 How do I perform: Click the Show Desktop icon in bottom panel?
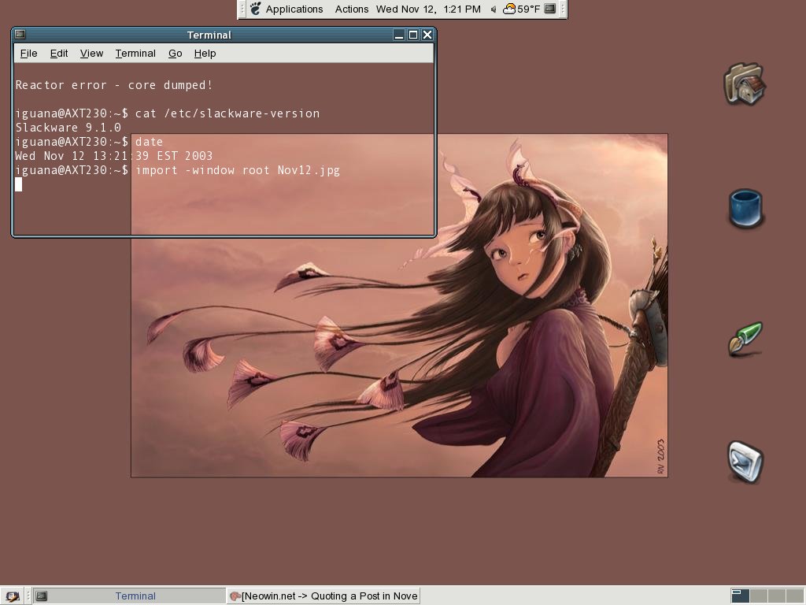12,596
